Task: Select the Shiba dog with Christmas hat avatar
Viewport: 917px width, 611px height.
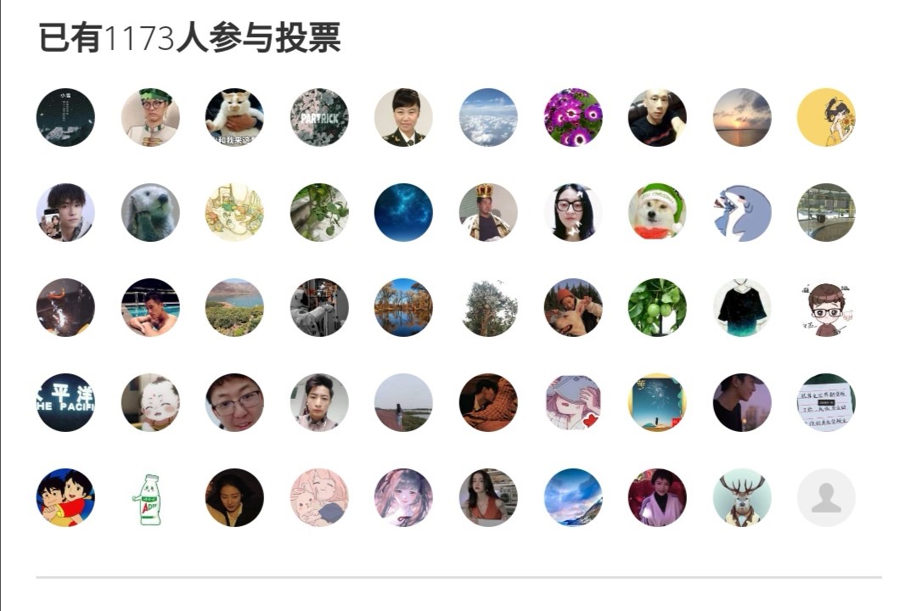Action: pyautogui.click(x=657, y=212)
